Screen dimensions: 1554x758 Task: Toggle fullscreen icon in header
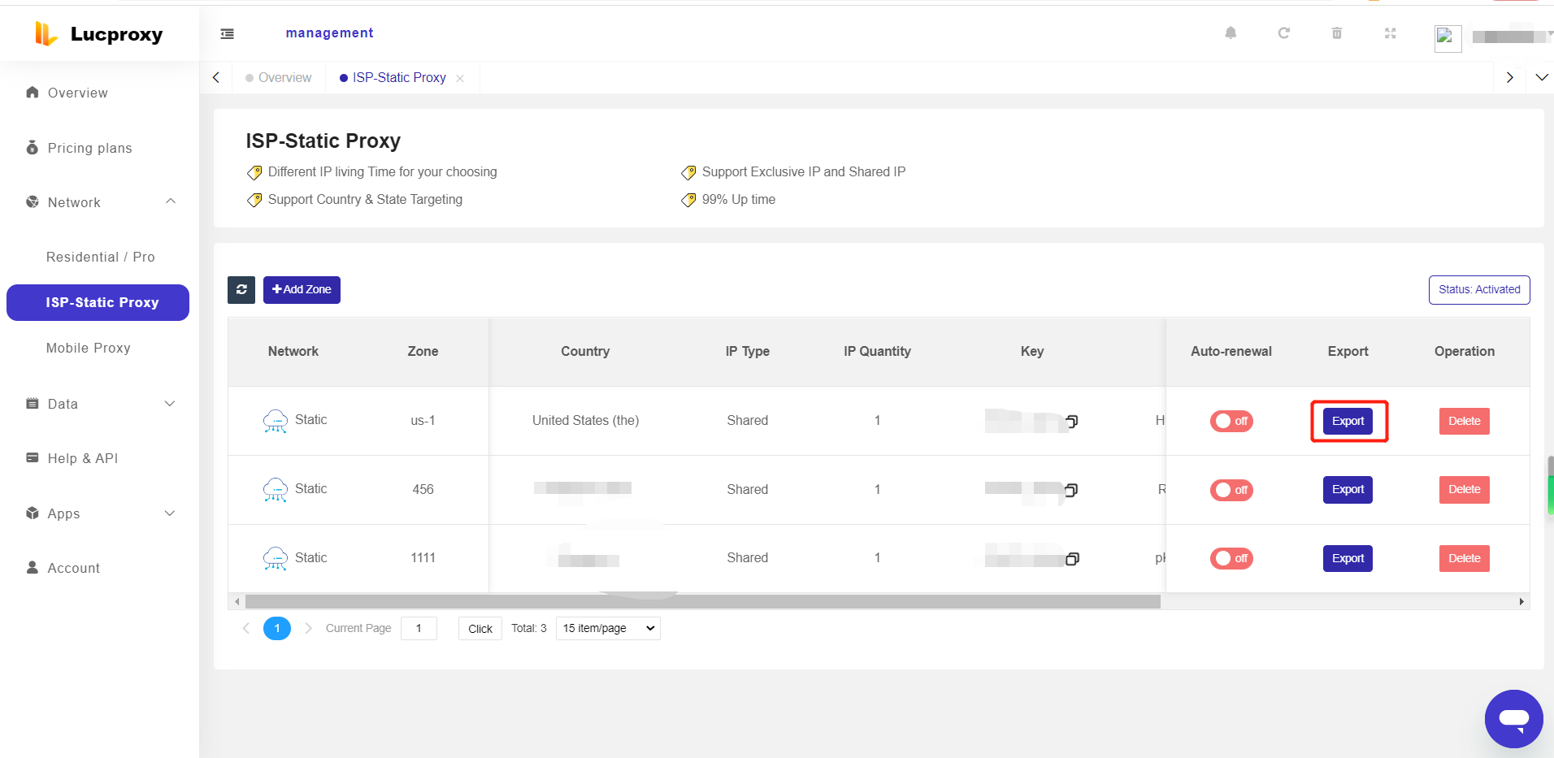coord(1391,33)
